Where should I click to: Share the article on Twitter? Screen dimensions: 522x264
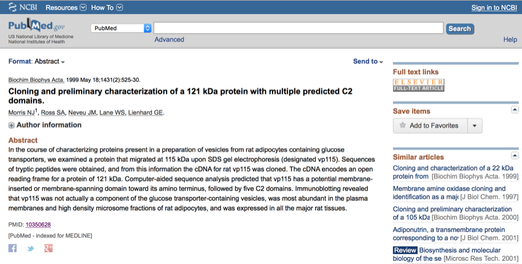coord(30,248)
